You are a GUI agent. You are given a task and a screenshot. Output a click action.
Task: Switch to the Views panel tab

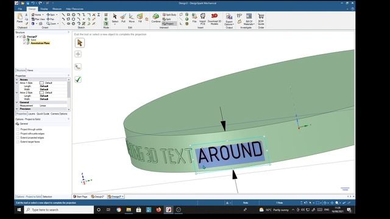30,71
